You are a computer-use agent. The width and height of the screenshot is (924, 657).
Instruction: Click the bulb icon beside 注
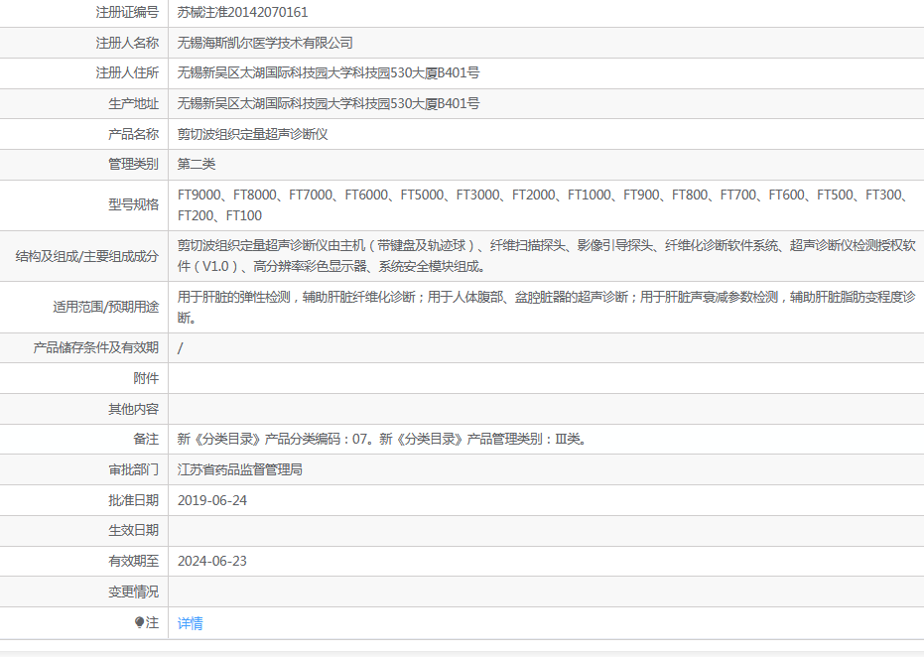click(139, 622)
